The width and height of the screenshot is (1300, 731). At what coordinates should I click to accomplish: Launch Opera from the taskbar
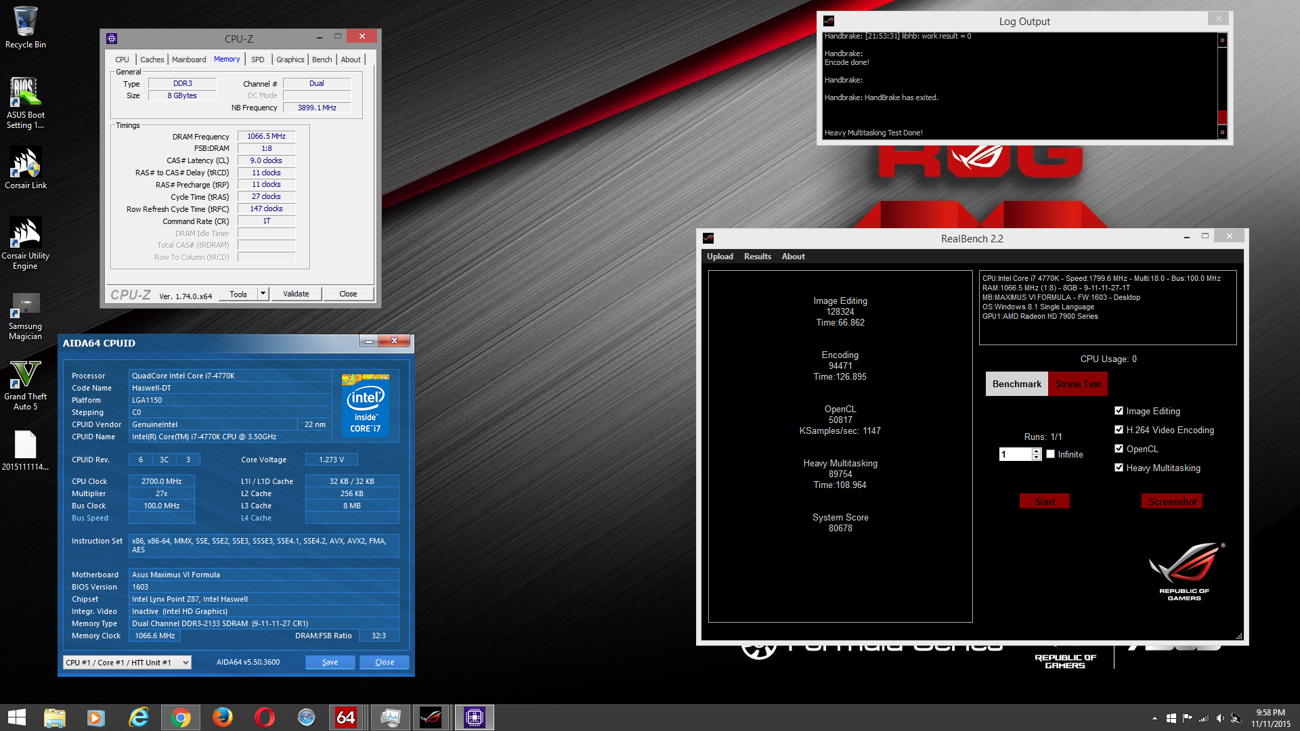pyautogui.click(x=265, y=717)
